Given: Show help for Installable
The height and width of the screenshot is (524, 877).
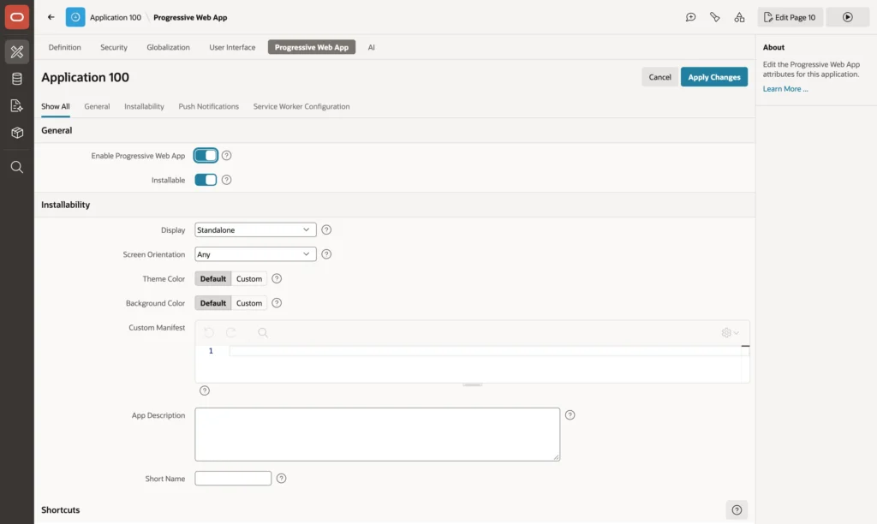Looking at the screenshot, I should pyautogui.click(x=226, y=180).
